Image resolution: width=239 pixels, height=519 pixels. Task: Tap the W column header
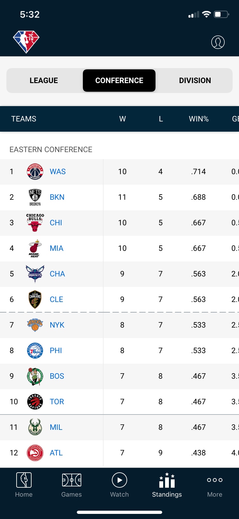[x=122, y=119]
